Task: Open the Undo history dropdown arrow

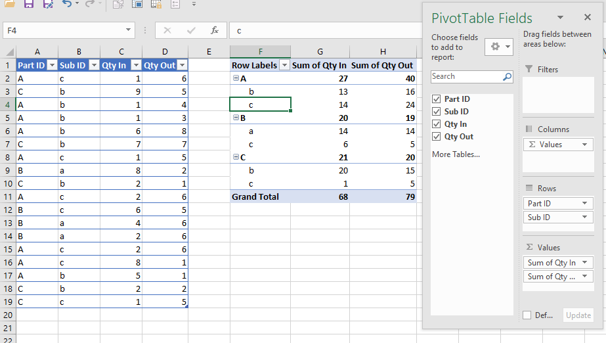Action: coord(77,4)
